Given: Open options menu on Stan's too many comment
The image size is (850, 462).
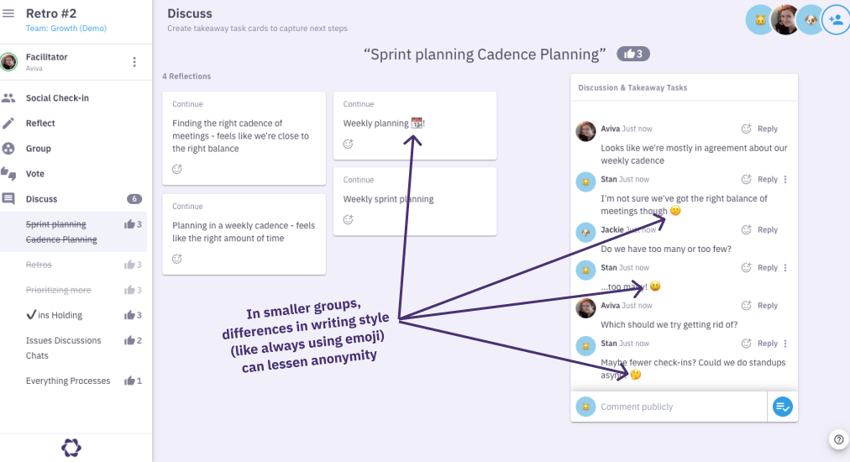Looking at the screenshot, I should coord(786,268).
